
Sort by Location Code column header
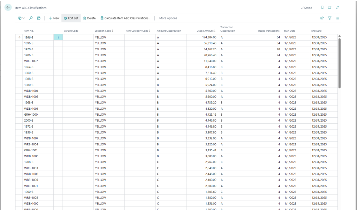click(104, 31)
